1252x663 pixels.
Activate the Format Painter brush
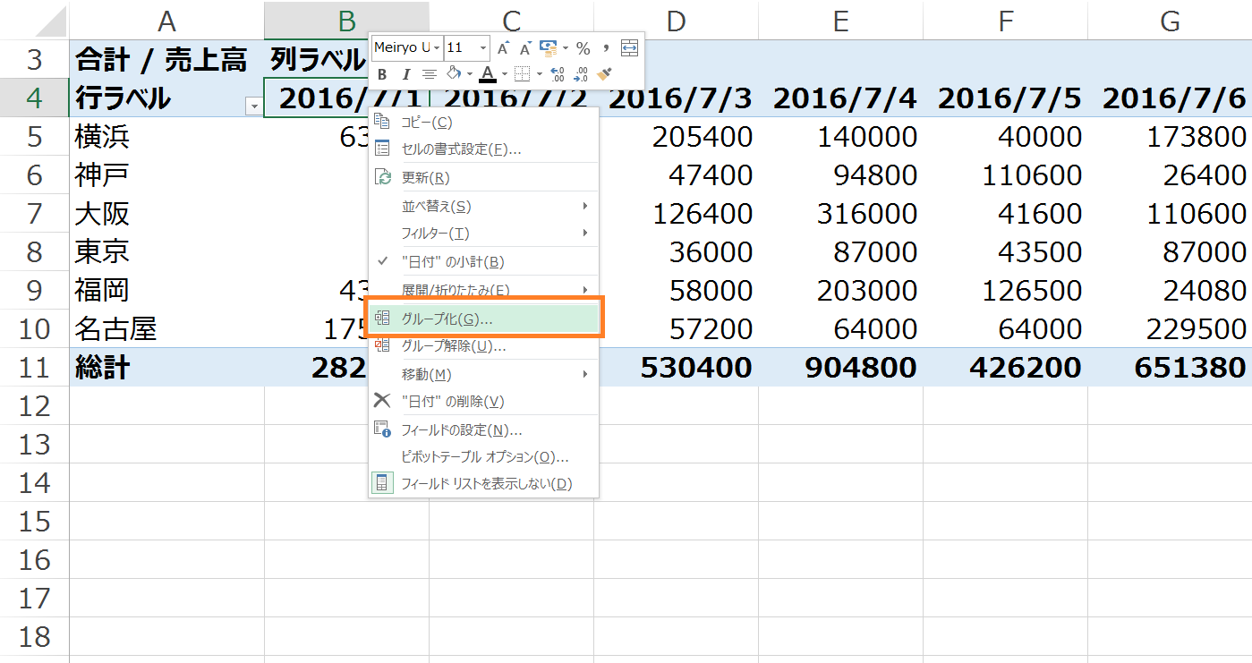coord(604,74)
